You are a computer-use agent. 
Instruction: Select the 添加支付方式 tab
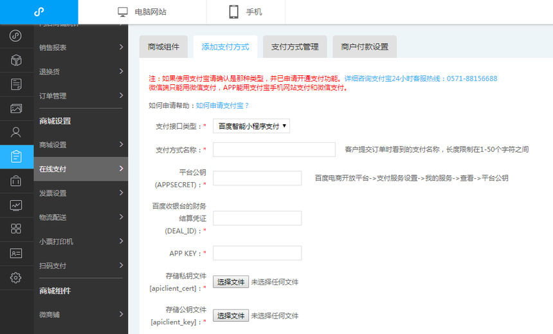pyautogui.click(x=225, y=46)
